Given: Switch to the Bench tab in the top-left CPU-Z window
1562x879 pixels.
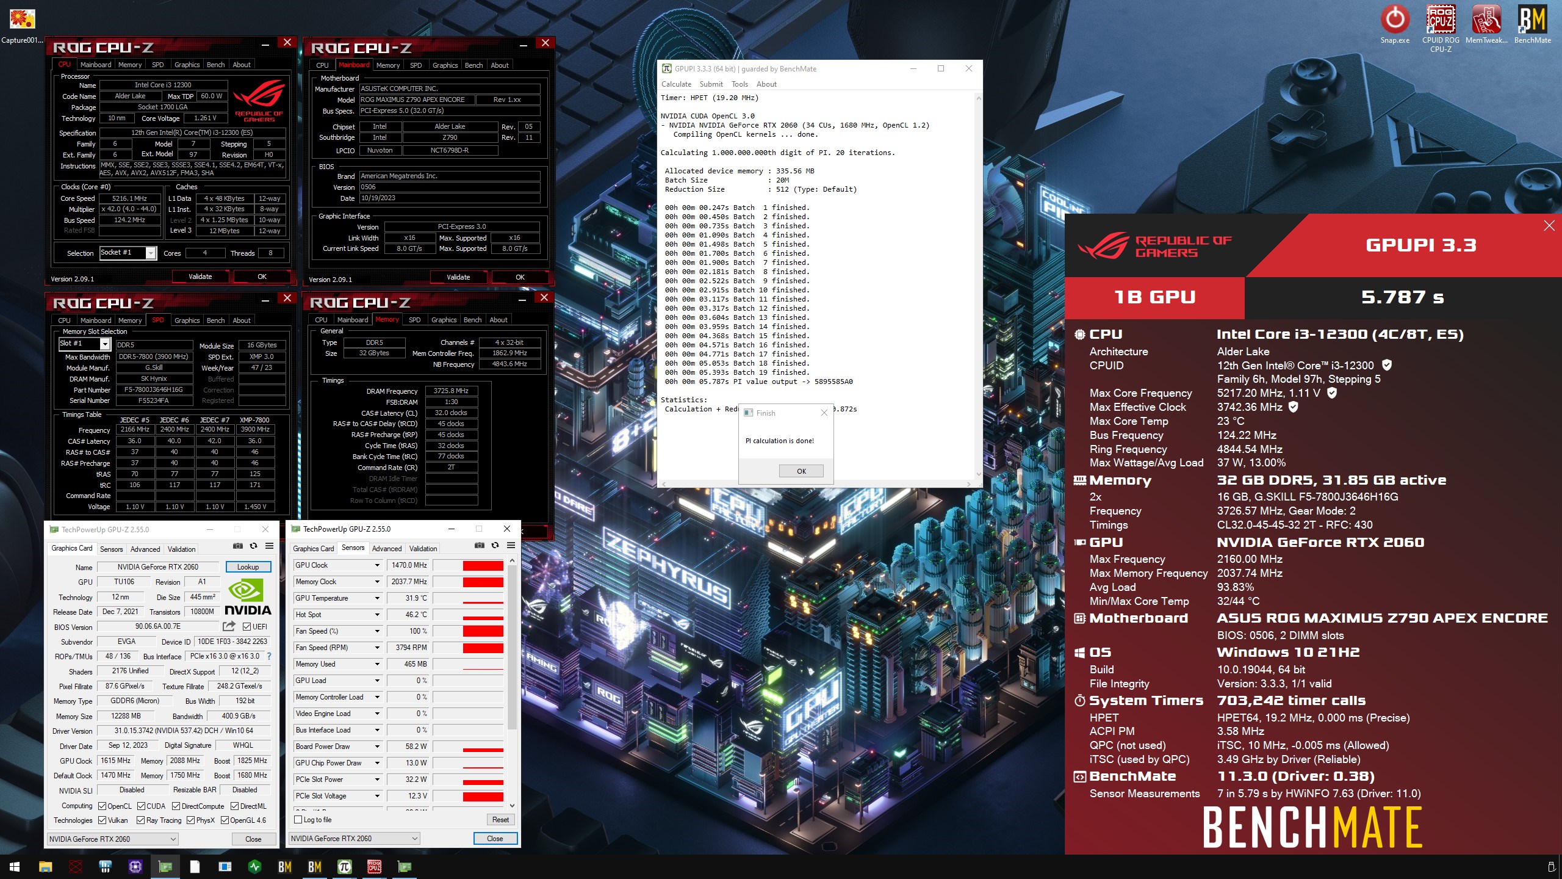Looking at the screenshot, I should (215, 65).
